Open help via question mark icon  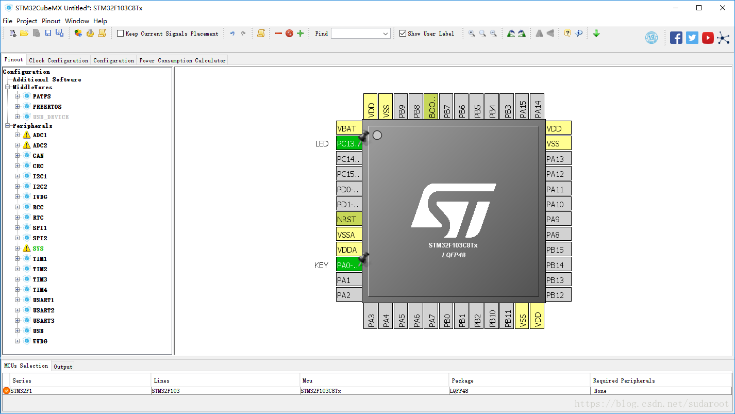(x=567, y=34)
